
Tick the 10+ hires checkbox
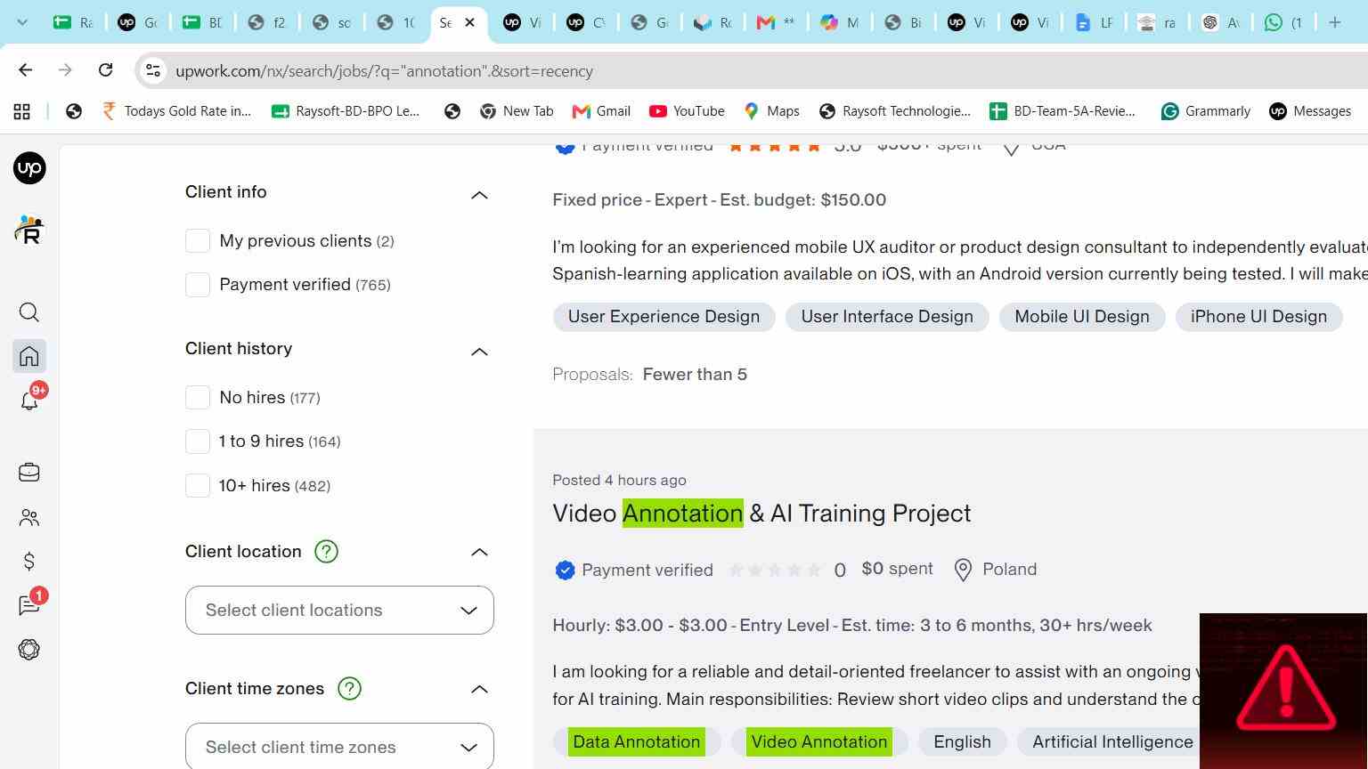(198, 486)
